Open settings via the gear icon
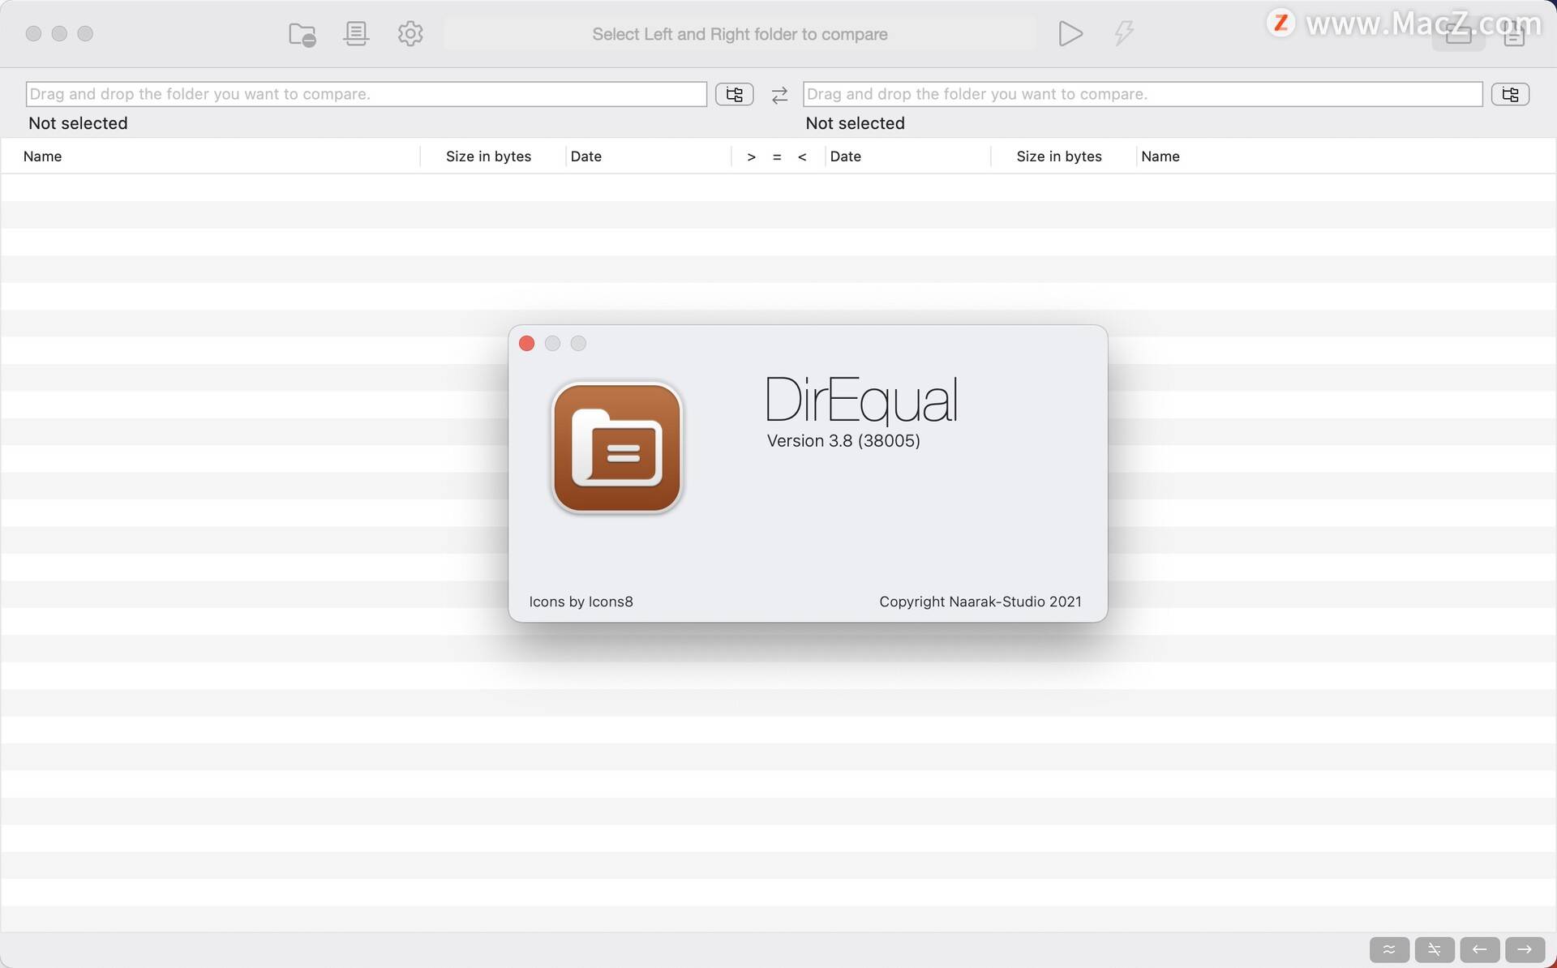The width and height of the screenshot is (1557, 968). click(x=410, y=33)
